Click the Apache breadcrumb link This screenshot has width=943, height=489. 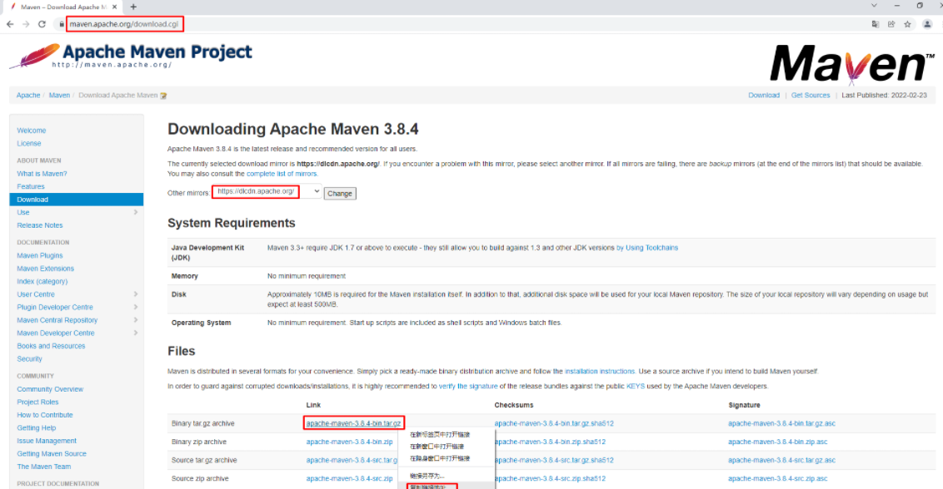(28, 96)
